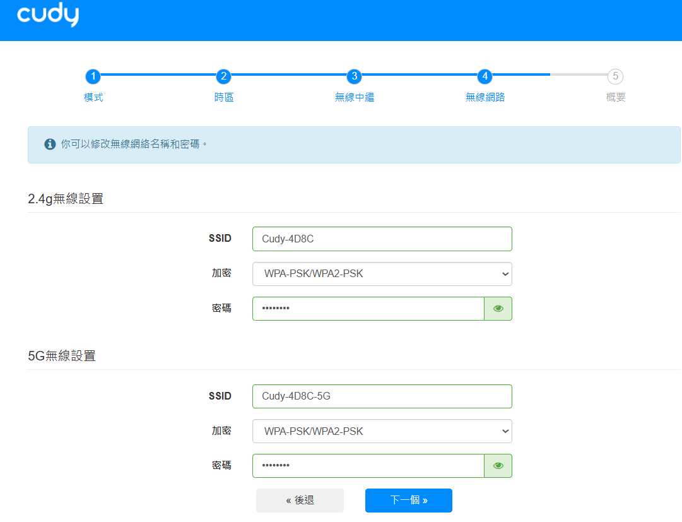Click the 5G 密碼 password field
Image resolution: width=682 pixels, height=522 pixels.
coord(368,466)
